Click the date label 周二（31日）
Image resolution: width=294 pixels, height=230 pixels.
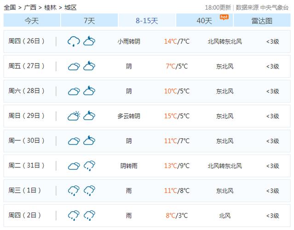(x=26, y=166)
